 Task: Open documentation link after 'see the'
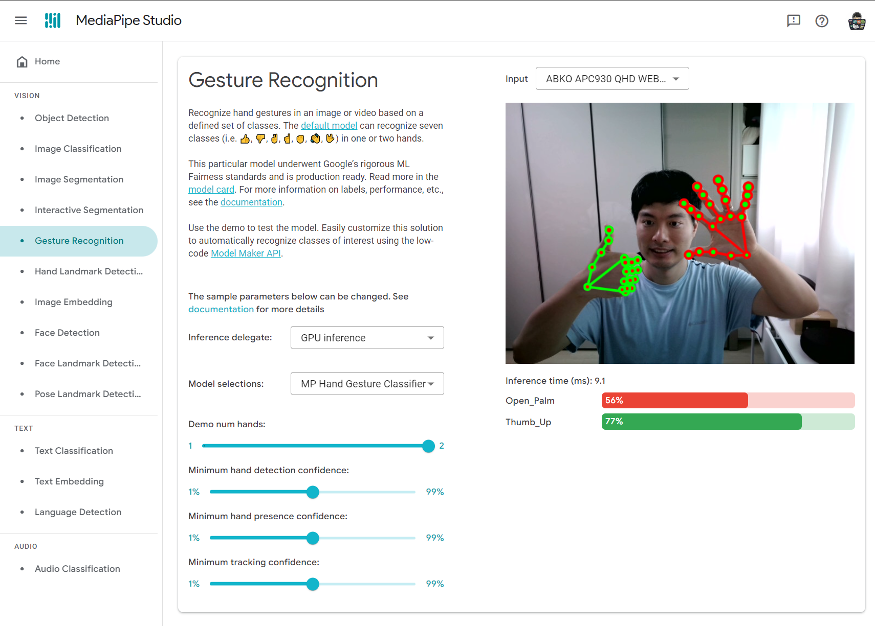pos(251,202)
